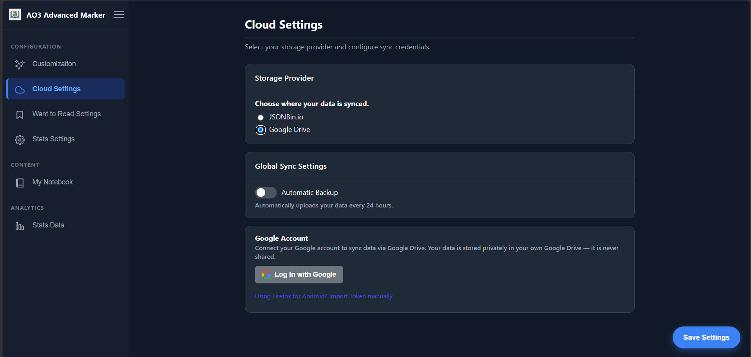Click the Google logo in the login button
This screenshot has height=357, width=751.
(x=266, y=275)
